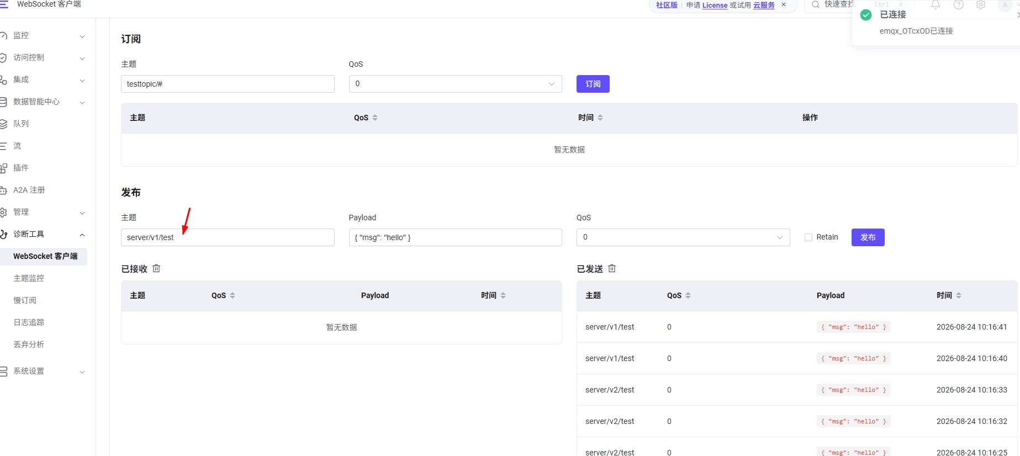
Task: Collapse the 诊断工具 sidebar menu
Action: [44, 234]
